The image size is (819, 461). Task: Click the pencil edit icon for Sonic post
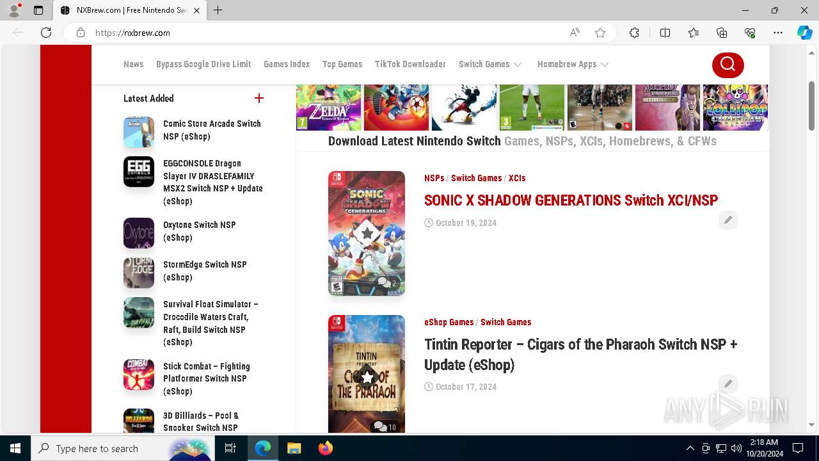pyautogui.click(x=728, y=220)
